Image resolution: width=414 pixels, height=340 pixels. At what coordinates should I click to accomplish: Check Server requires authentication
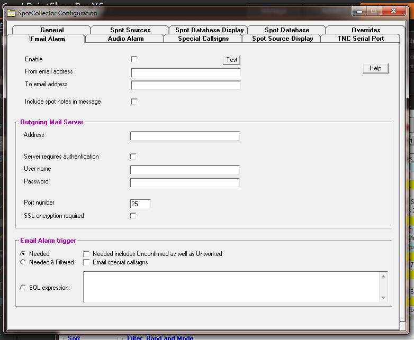(133, 157)
